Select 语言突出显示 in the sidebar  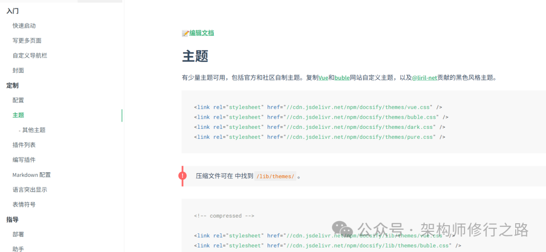click(x=30, y=190)
